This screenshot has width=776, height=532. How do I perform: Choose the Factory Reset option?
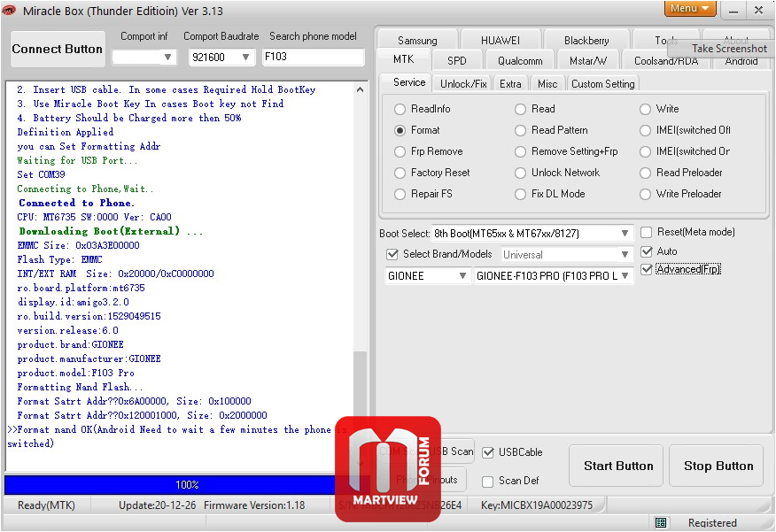(400, 173)
